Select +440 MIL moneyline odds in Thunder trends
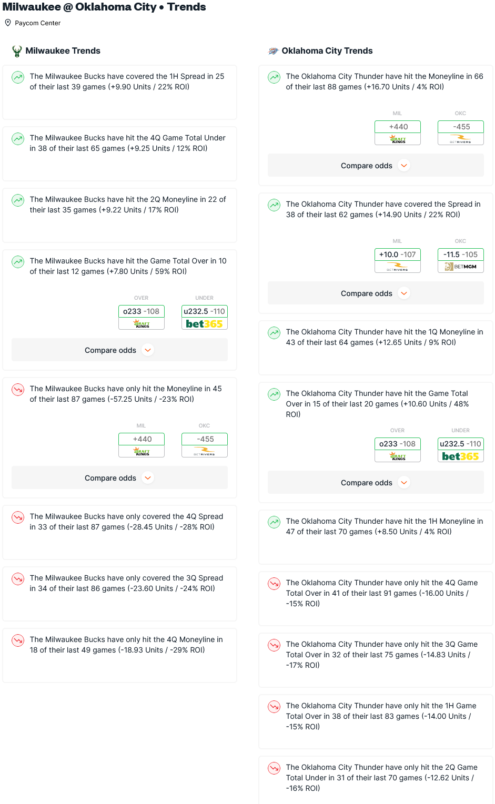This screenshot has width=495, height=804. point(398,127)
